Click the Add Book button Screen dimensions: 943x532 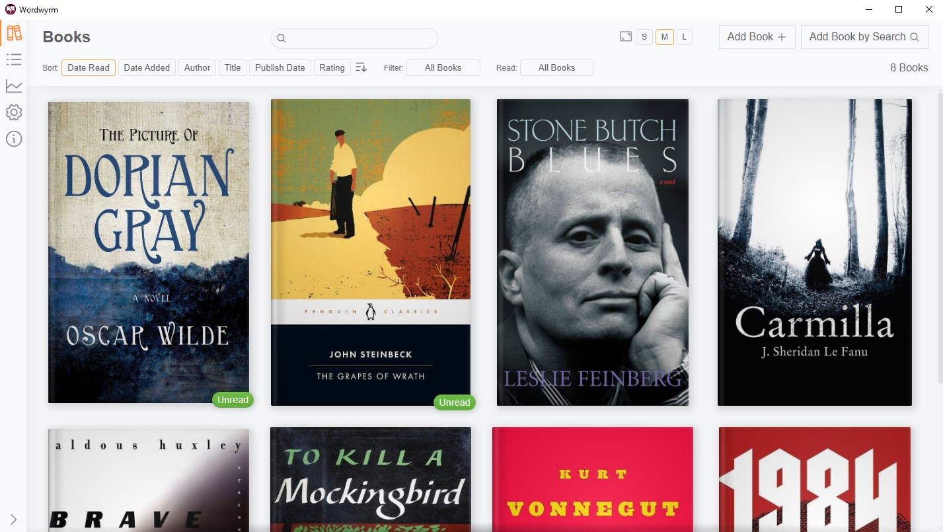click(757, 37)
